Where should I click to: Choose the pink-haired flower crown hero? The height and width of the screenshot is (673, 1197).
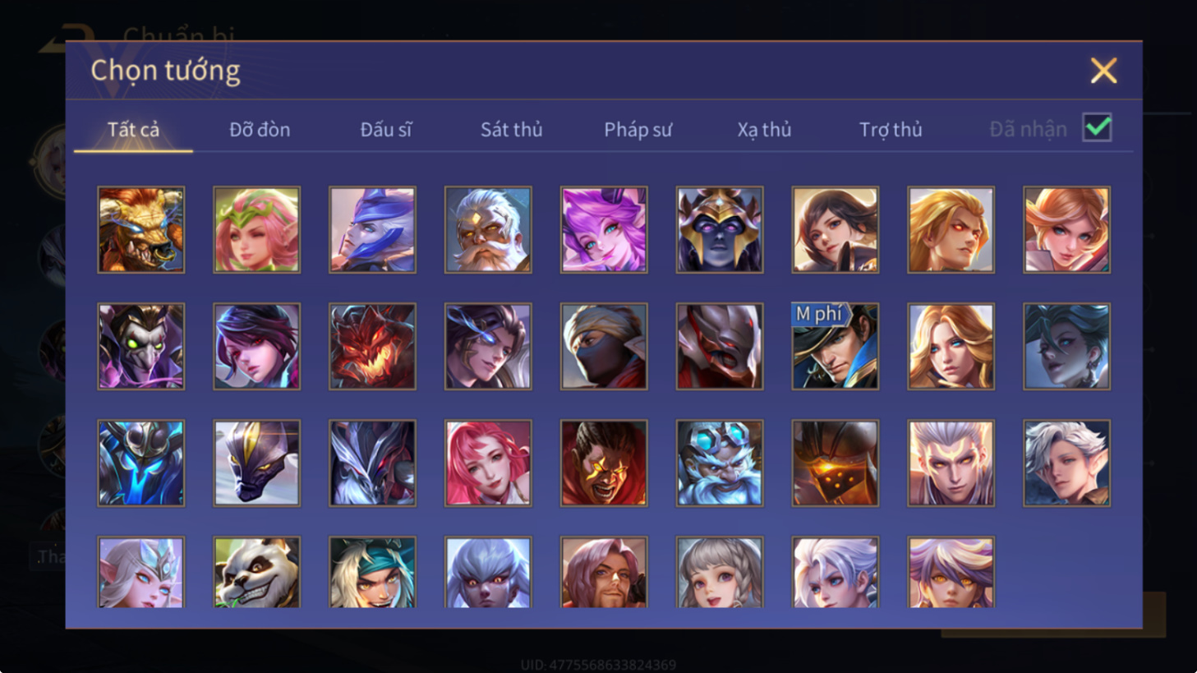tap(257, 229)
